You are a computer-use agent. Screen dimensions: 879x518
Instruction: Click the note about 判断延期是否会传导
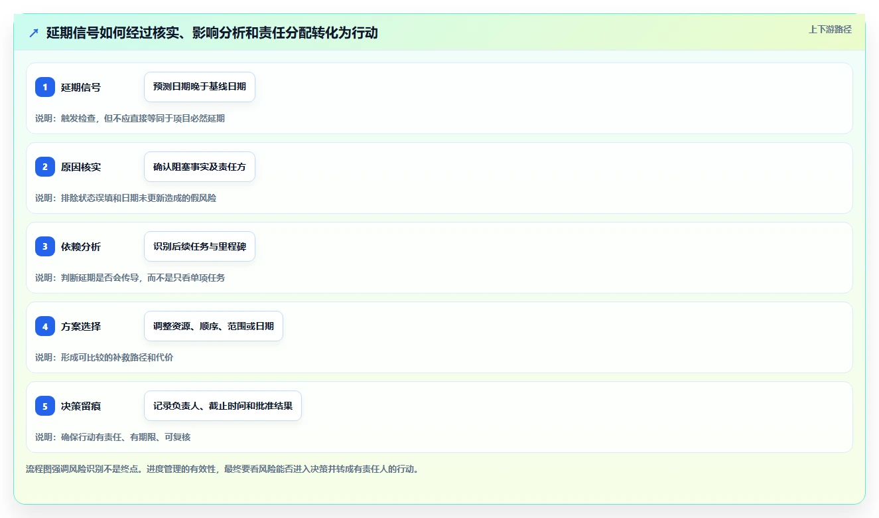tap(130, 278)
